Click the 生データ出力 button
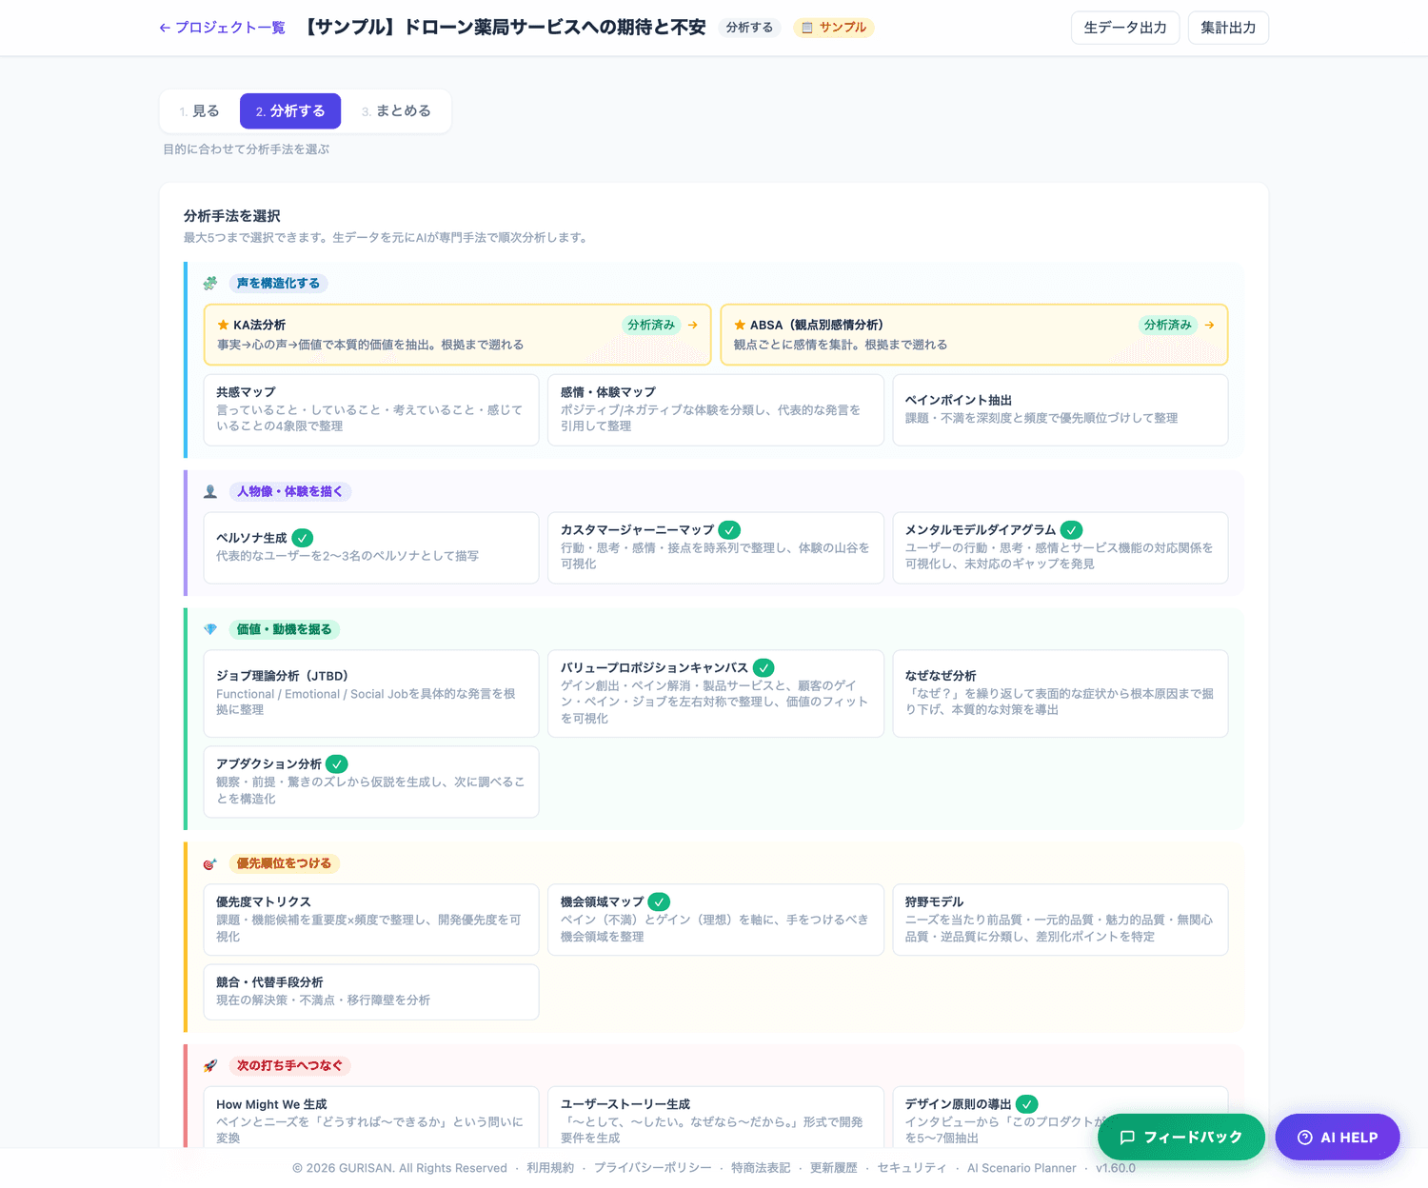 coord(1125,28)
